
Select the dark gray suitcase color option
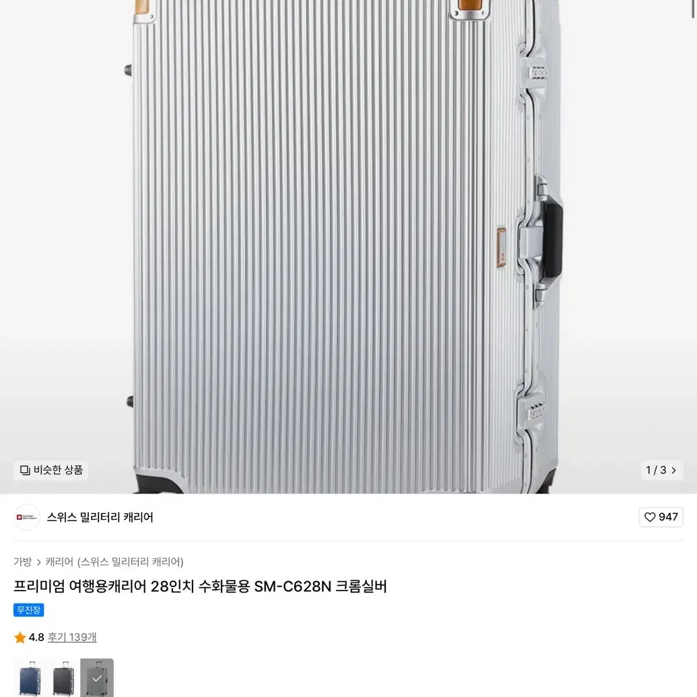[63, 677]
